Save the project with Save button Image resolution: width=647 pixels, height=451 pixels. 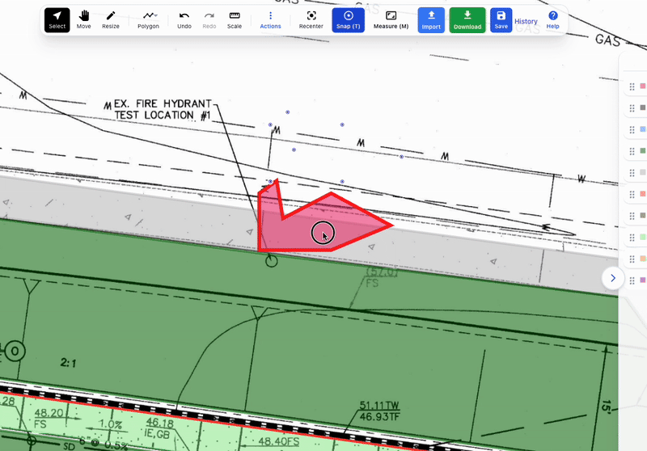pos(501,19)
